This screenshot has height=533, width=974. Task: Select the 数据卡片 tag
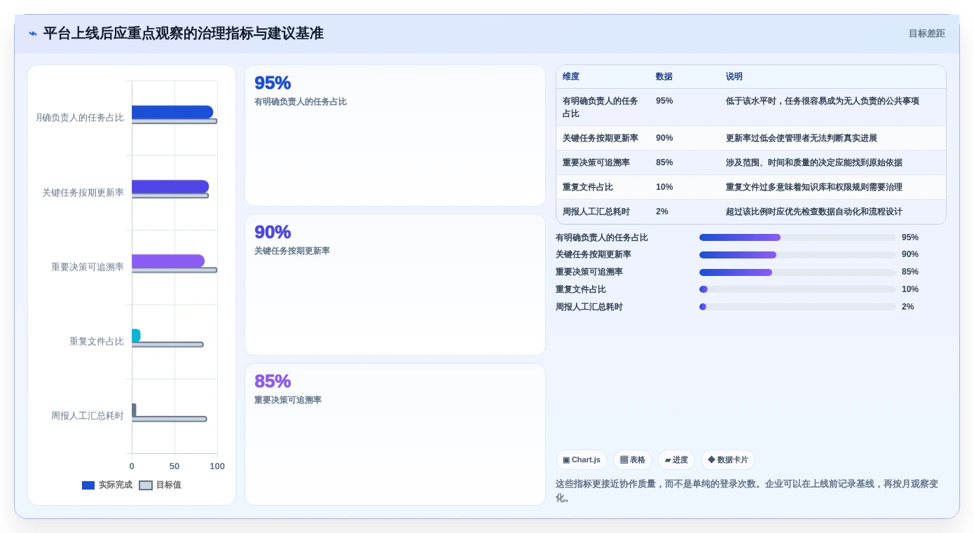click(728, 459)
